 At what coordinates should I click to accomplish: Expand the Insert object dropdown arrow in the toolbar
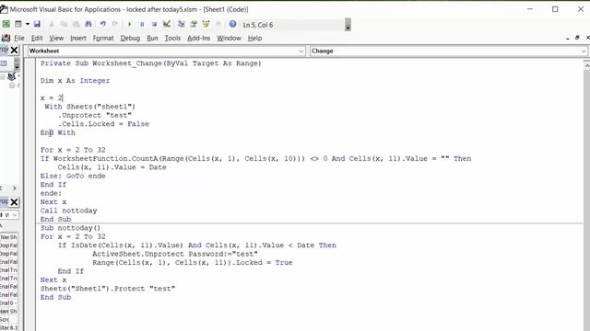(27, 25)
